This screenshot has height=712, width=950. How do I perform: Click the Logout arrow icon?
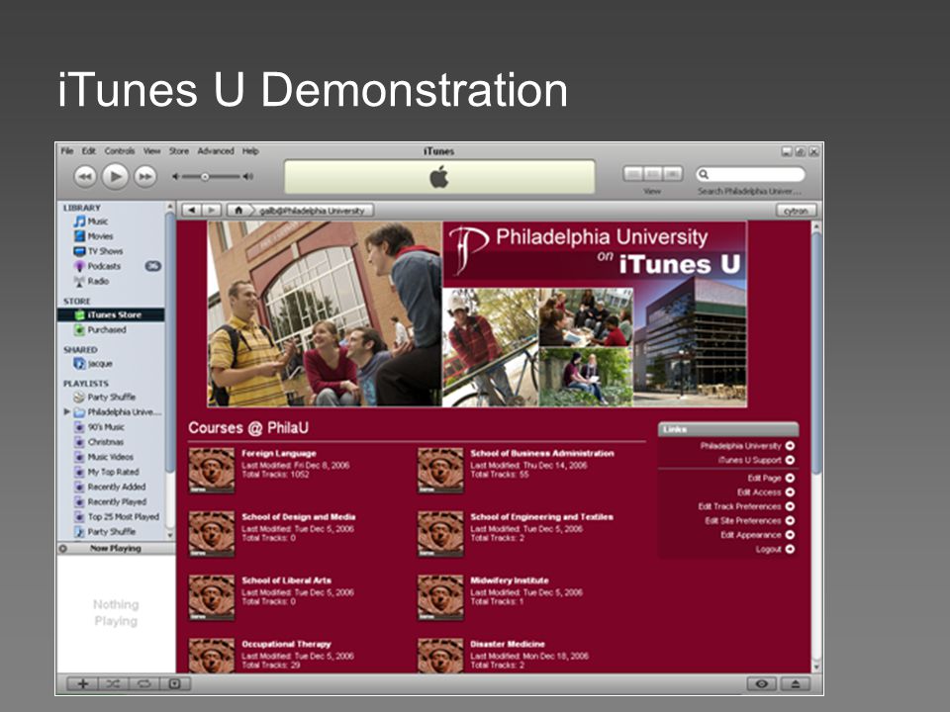pyautogui.click(x=790, y=549)
